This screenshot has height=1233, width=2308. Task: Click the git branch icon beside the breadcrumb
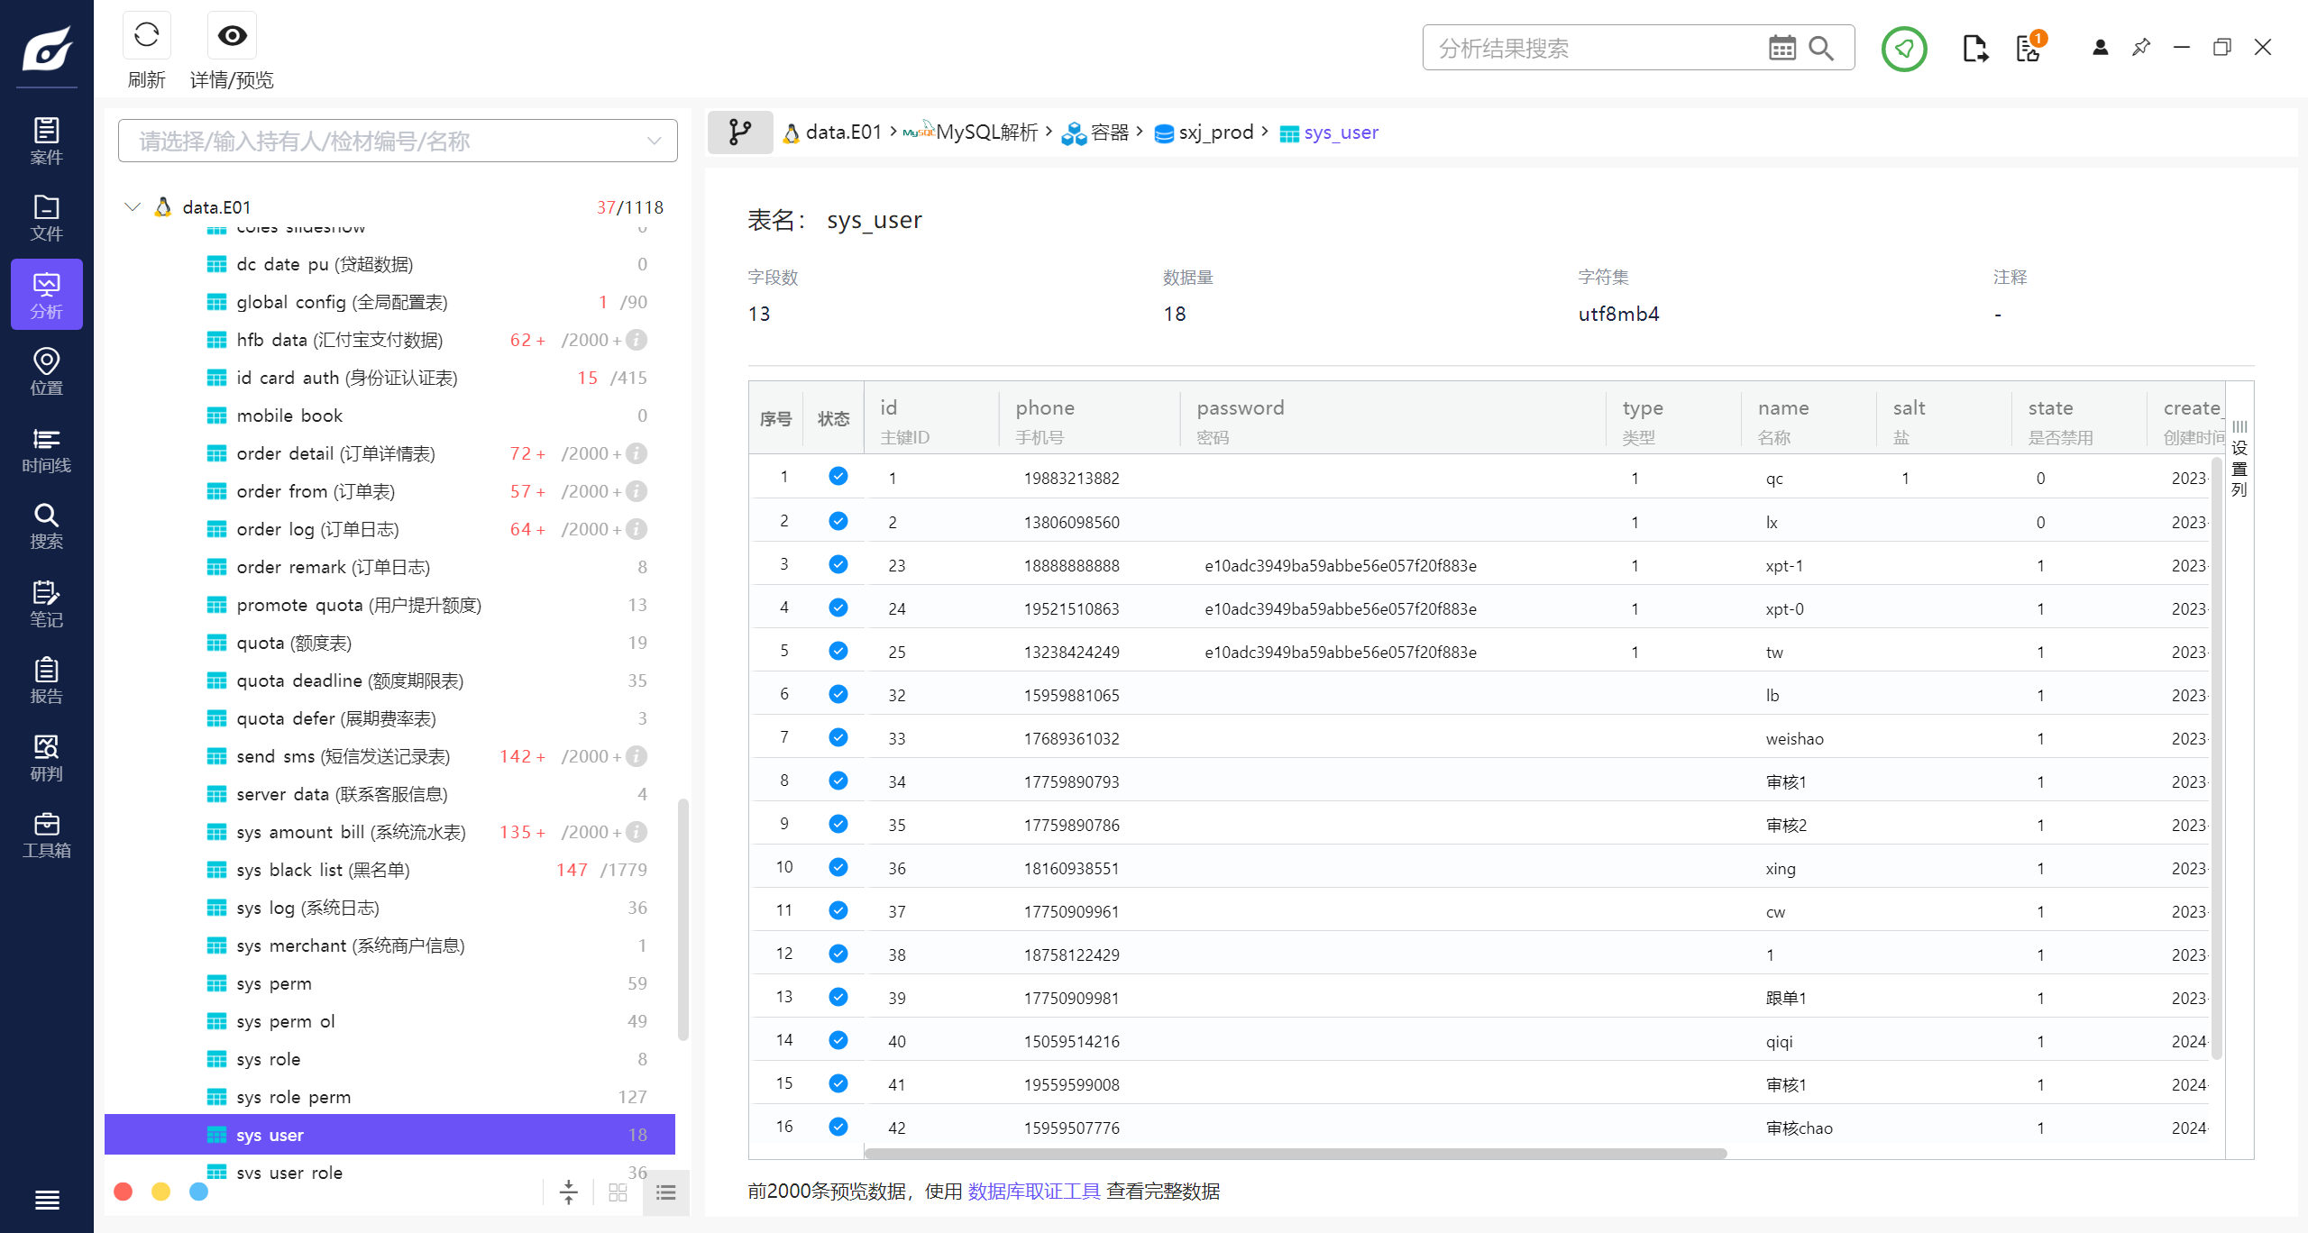[739, 132]
